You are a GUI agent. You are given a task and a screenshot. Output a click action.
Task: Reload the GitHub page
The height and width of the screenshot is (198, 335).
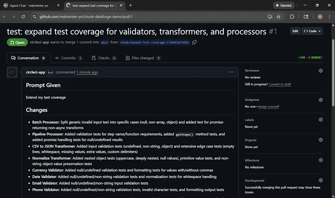click(23, 17)
